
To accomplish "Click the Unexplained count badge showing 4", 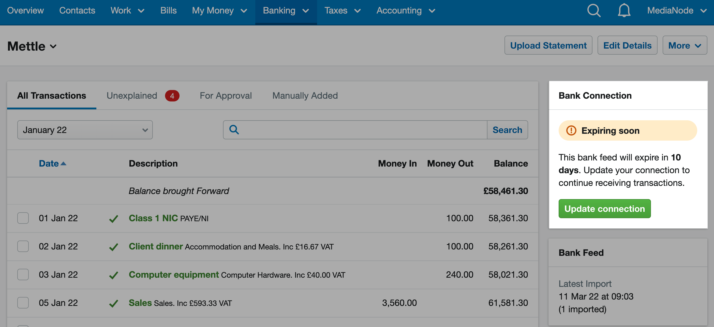I will (172, 96).
